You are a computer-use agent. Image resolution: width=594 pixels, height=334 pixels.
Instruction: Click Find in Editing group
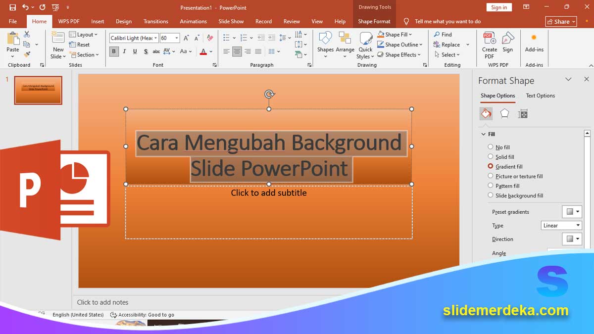tap(443, 35)
